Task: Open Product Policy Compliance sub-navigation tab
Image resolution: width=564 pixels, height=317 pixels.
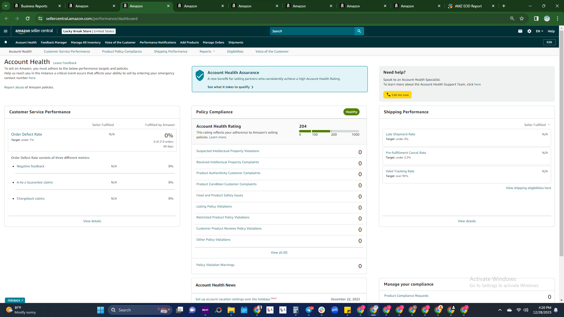Action: 122,51
